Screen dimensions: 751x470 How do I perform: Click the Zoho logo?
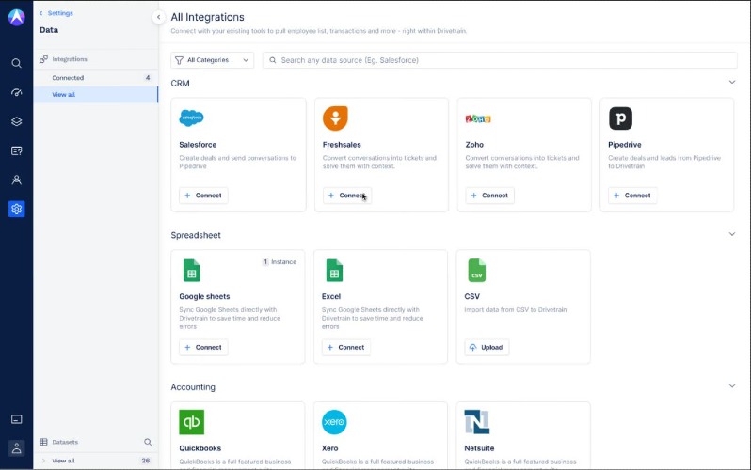click(478, 118)
